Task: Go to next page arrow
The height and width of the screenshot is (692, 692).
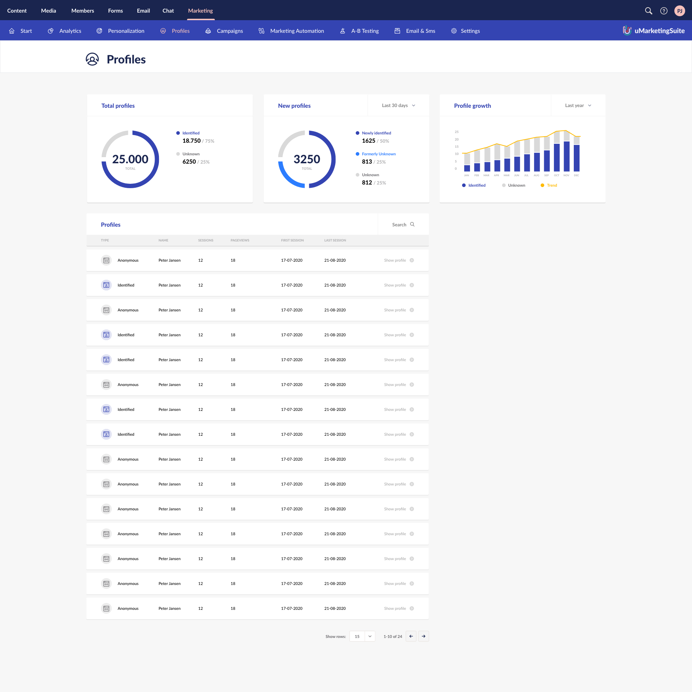Action: (423, 636)
